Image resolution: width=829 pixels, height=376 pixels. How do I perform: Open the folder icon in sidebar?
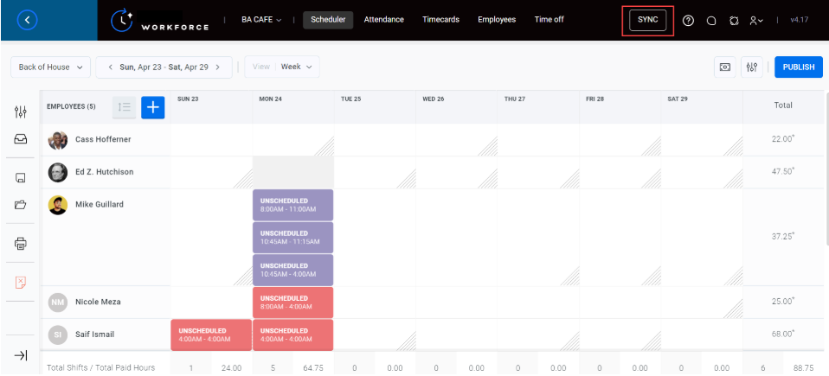coord(21,205)
